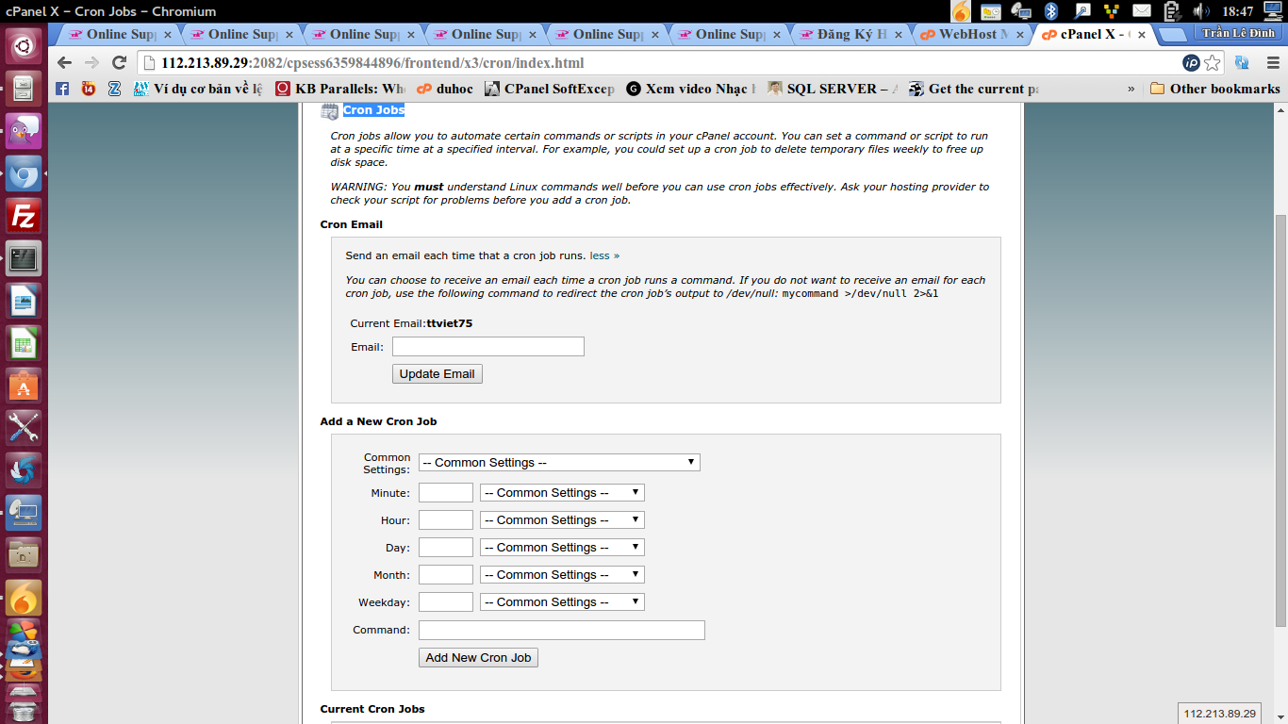Viewport: 1288px width, 724px height.
Task: Click the 18:47 clock in top panel
Action: click(1237, 11)
